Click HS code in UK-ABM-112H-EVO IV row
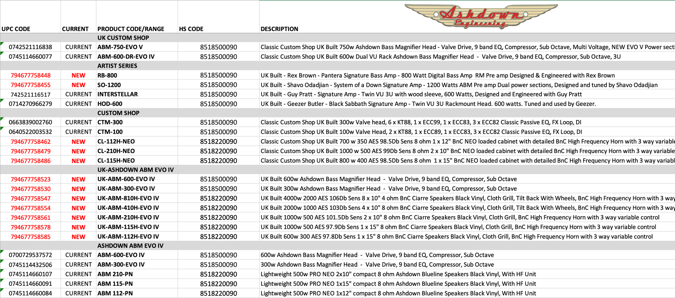 tap(219, 237)
